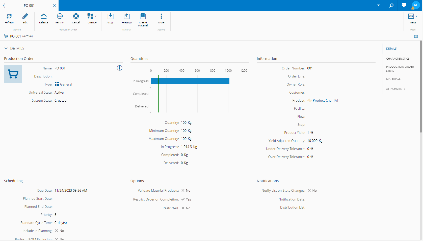
Task: Open the More actions menu
Action: pos(161,16)
